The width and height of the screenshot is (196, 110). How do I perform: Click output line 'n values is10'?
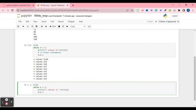[x=41, y=59]
